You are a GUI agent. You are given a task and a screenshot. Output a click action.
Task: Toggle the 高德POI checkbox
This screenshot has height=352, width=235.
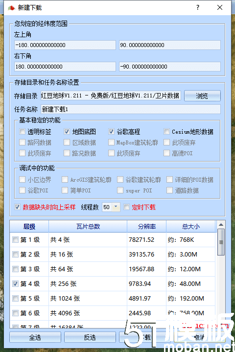(166, 153)
